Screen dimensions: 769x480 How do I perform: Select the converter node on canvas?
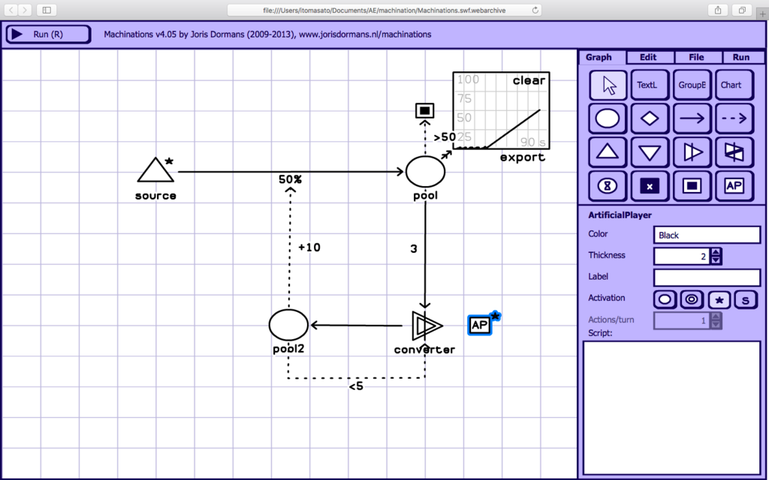(427, 325)
